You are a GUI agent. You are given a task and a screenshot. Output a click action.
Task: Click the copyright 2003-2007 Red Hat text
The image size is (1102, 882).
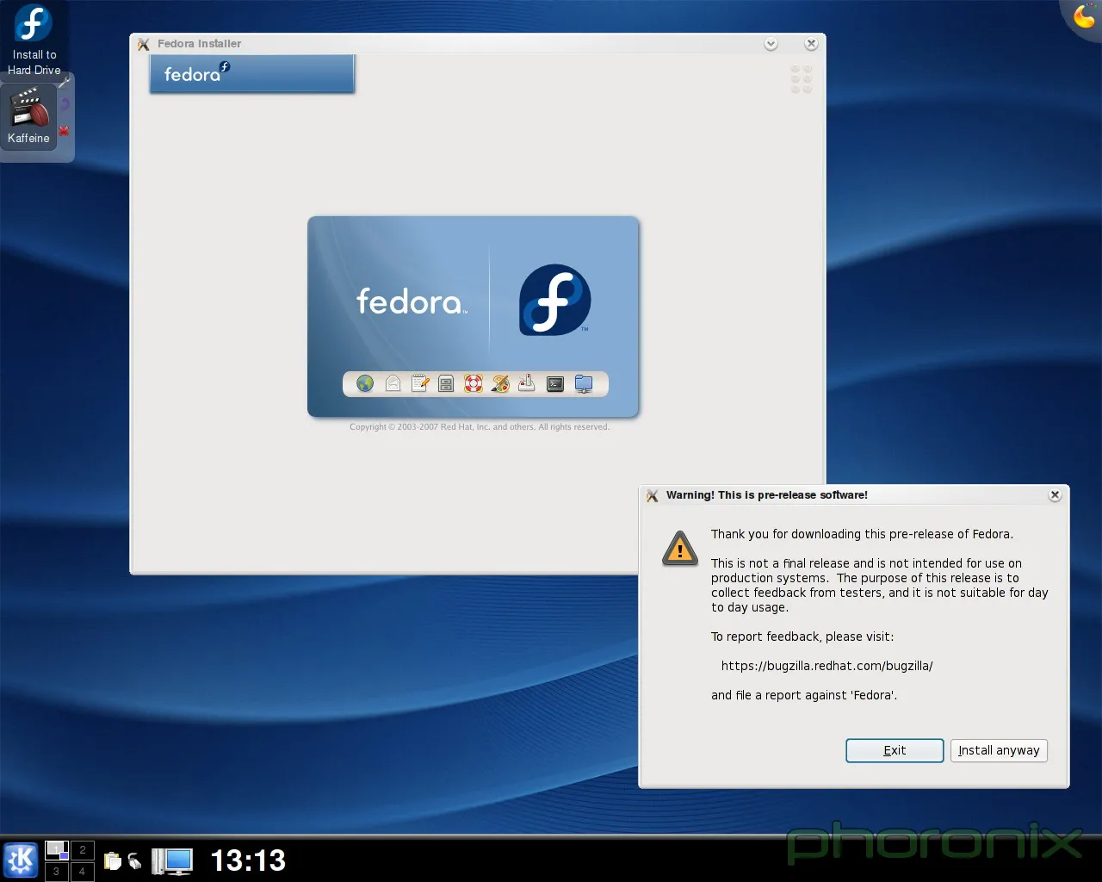tap(480, 427)
